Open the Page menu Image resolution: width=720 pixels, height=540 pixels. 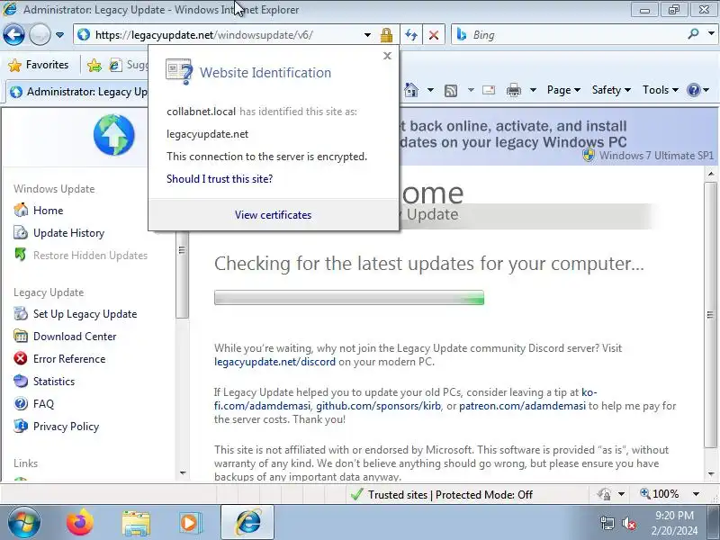563,90
